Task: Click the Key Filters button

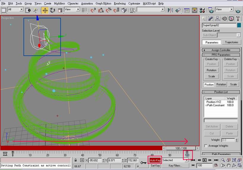Action: click(175, 166)
